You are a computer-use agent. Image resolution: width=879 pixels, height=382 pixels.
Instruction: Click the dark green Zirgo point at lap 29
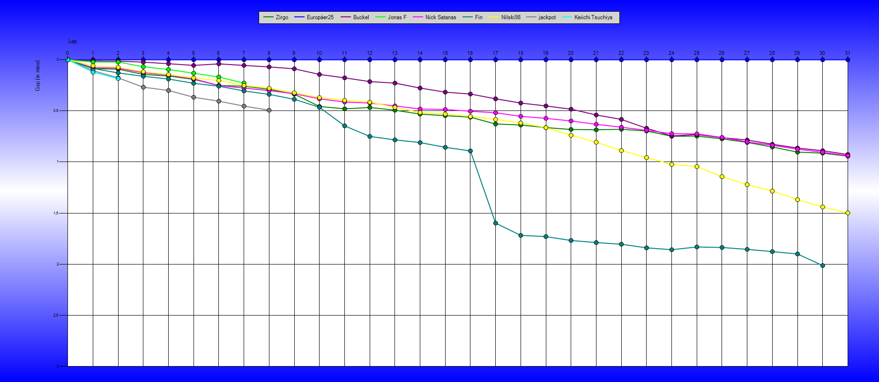[797, 152]
